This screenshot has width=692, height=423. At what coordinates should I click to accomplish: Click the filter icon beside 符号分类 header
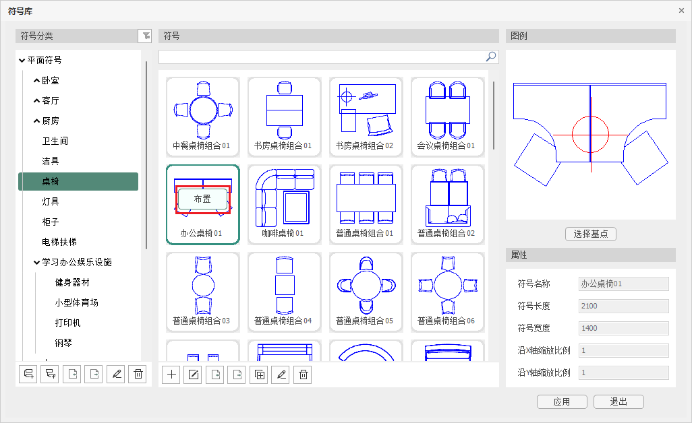[x=145, y=36]
